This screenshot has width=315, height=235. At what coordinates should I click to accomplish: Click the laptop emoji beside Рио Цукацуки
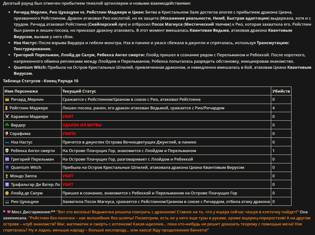pos(7,202)
